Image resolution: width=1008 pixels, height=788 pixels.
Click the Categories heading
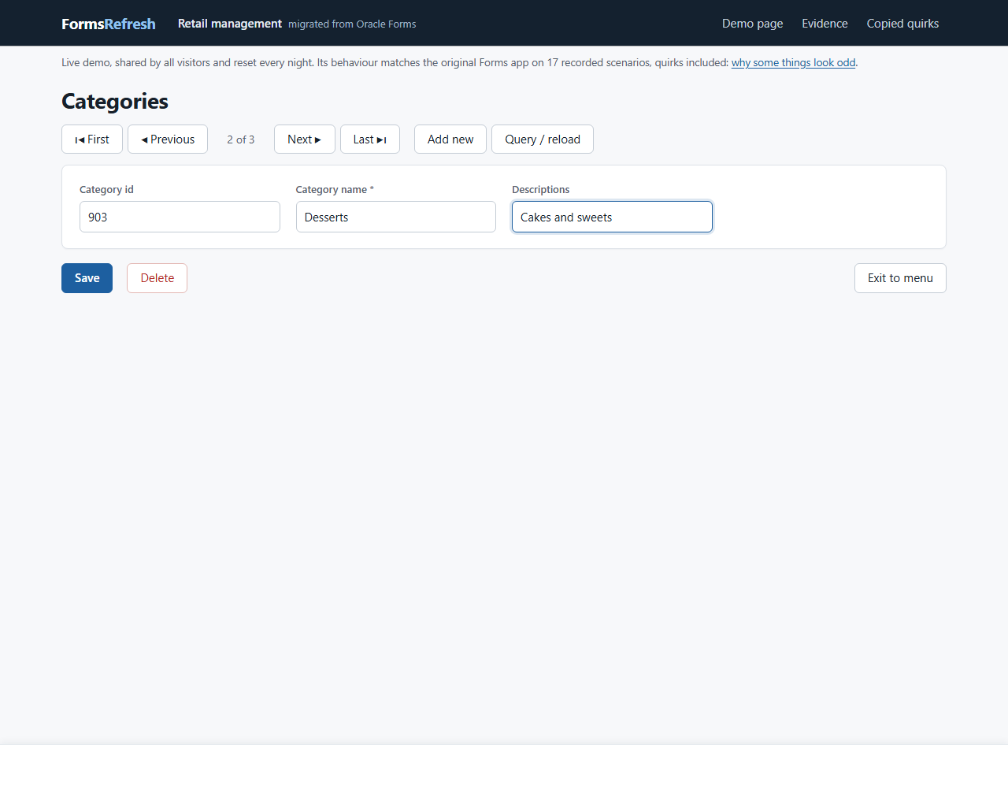(115, 102)
